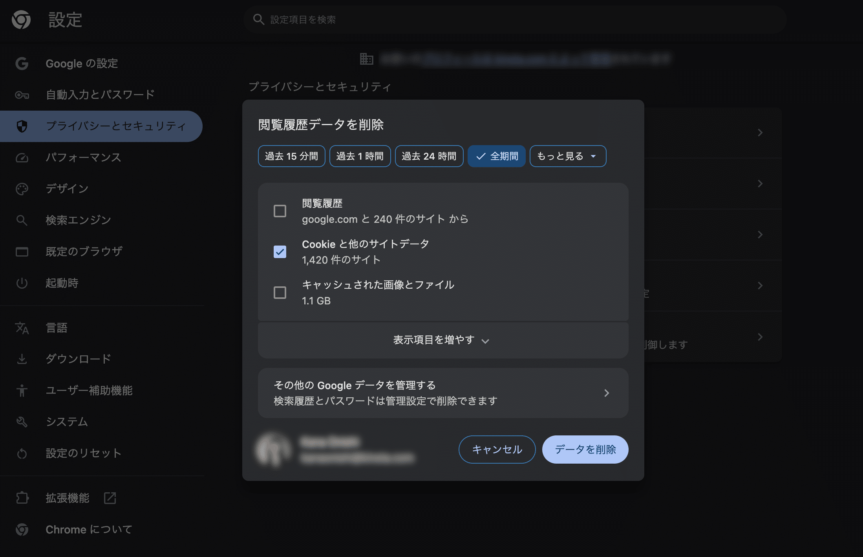Click the key icon for 自動入力とパスワード
The width and height of the screenshot is (863, 557).
tap(22, 95)
